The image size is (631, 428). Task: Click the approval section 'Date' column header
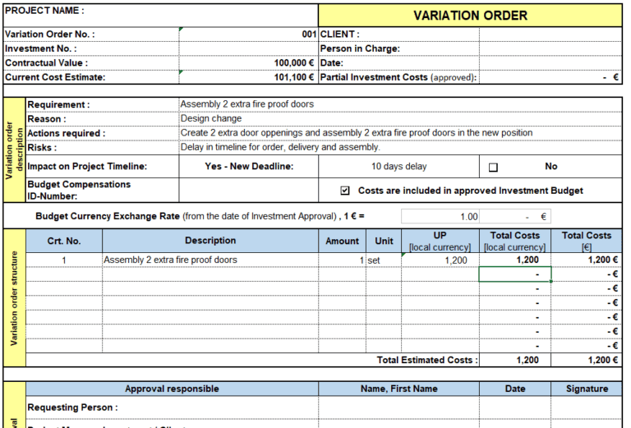coord(514,389)
